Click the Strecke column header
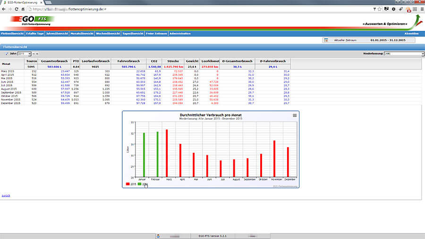The width and height of the screenshot is (425, 239). [173, 61]
